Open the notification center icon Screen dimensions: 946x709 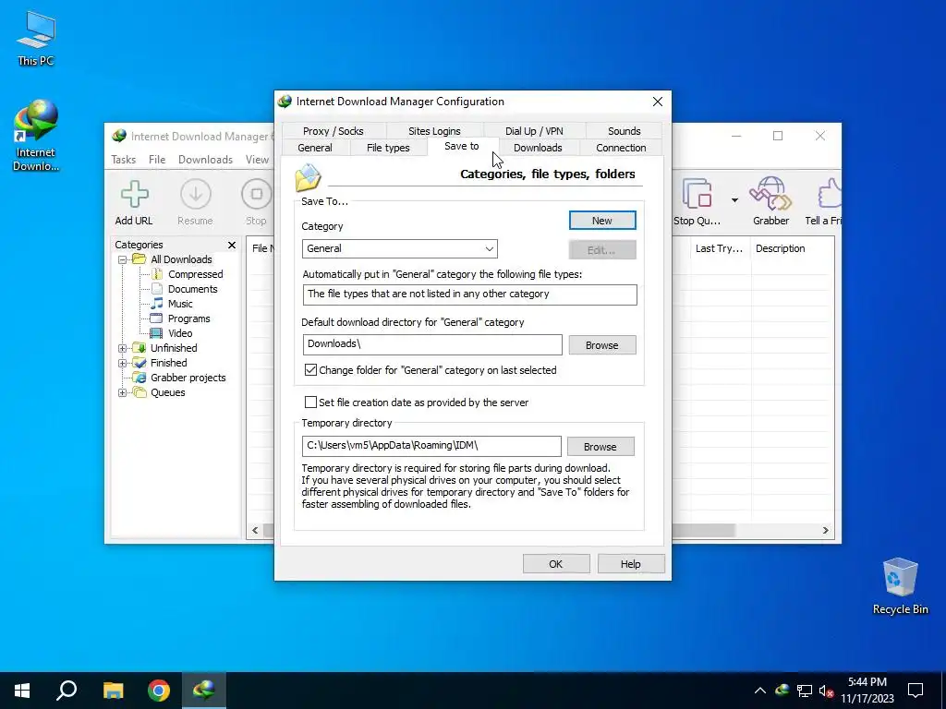pyautogui.click(x=916, y=691)
